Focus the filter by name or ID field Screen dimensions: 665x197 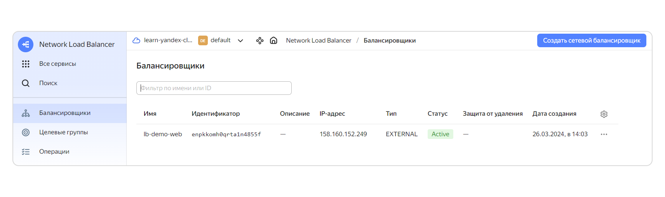(x=214, y=88)
